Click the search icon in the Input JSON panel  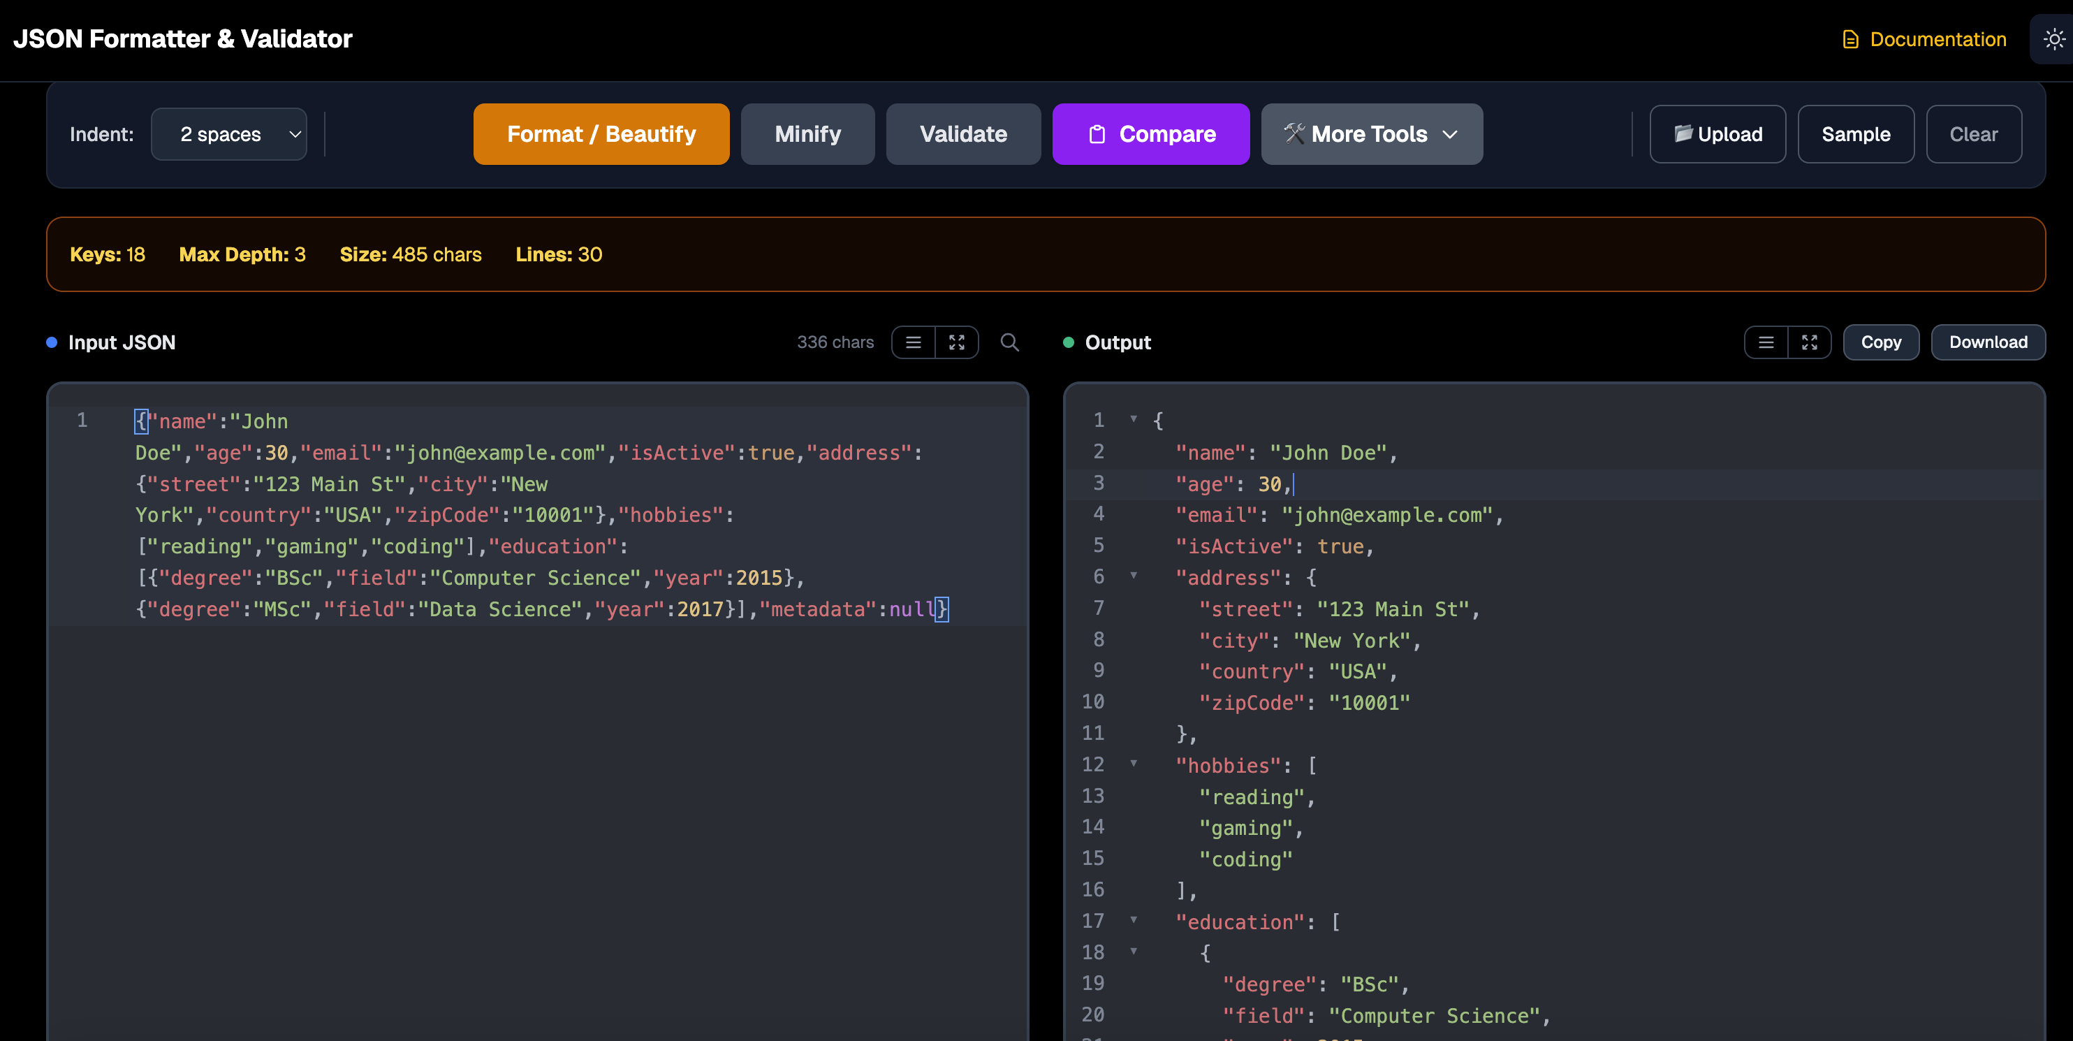[x=1010, y=342]
